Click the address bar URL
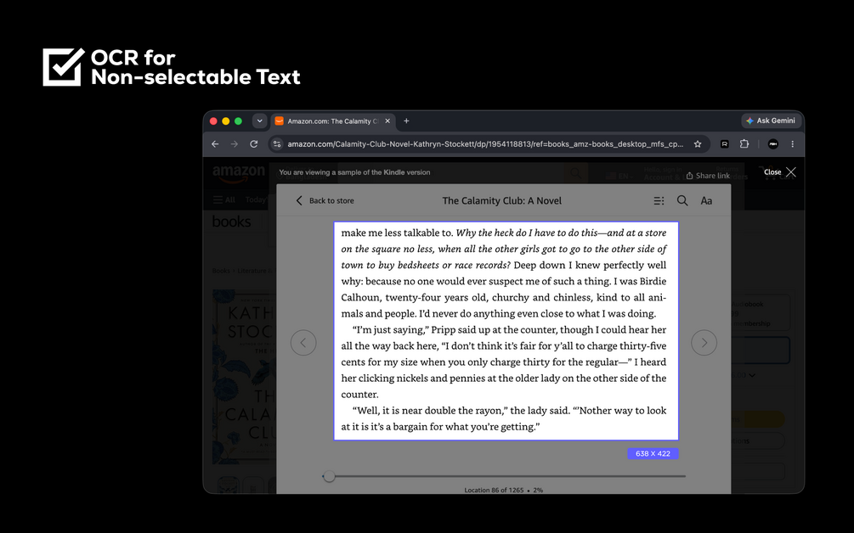 484,144
